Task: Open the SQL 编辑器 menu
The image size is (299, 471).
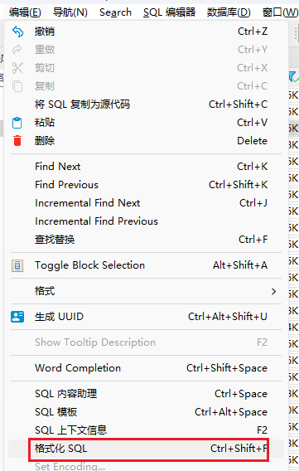Action: pos(169,12)
